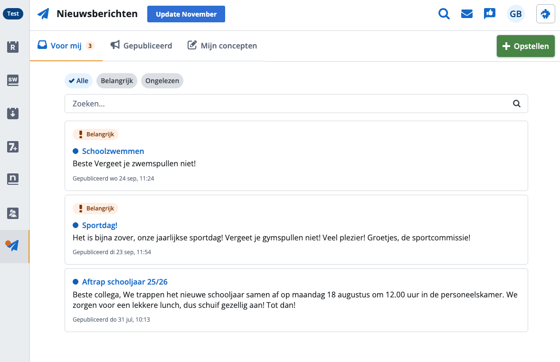Open the SW module in sidebar
Viewport: 560px width, 362px height.
[13, 80]
